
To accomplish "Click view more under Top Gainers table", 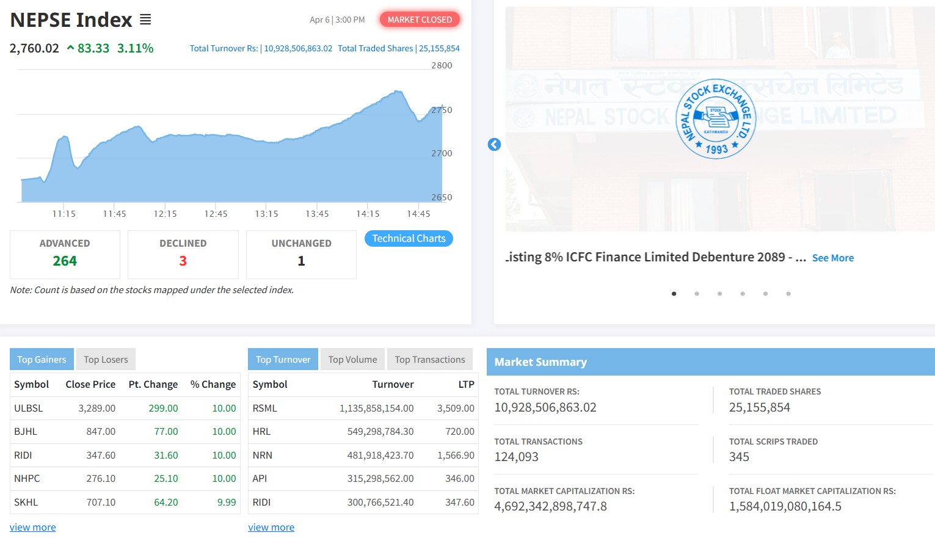I will 33,527.
